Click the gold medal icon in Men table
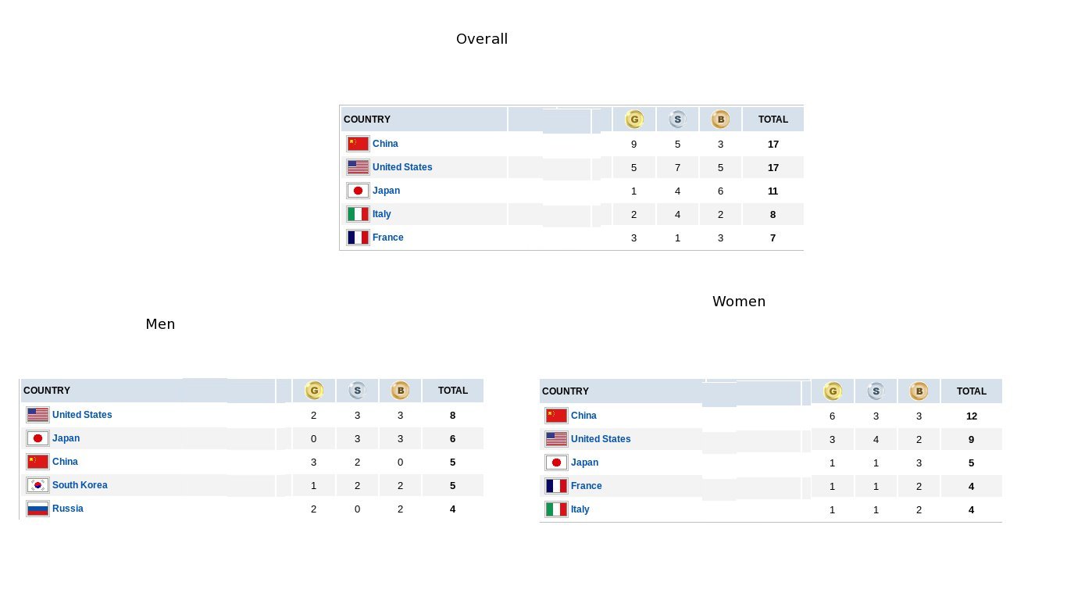 pos(314,391)
